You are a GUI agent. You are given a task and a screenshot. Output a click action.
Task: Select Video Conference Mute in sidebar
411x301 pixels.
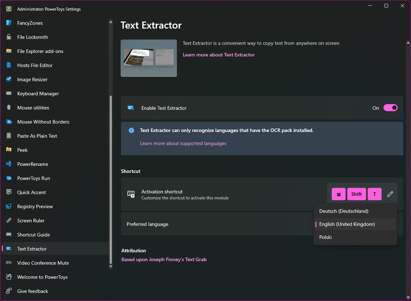(x=55, y=263)
